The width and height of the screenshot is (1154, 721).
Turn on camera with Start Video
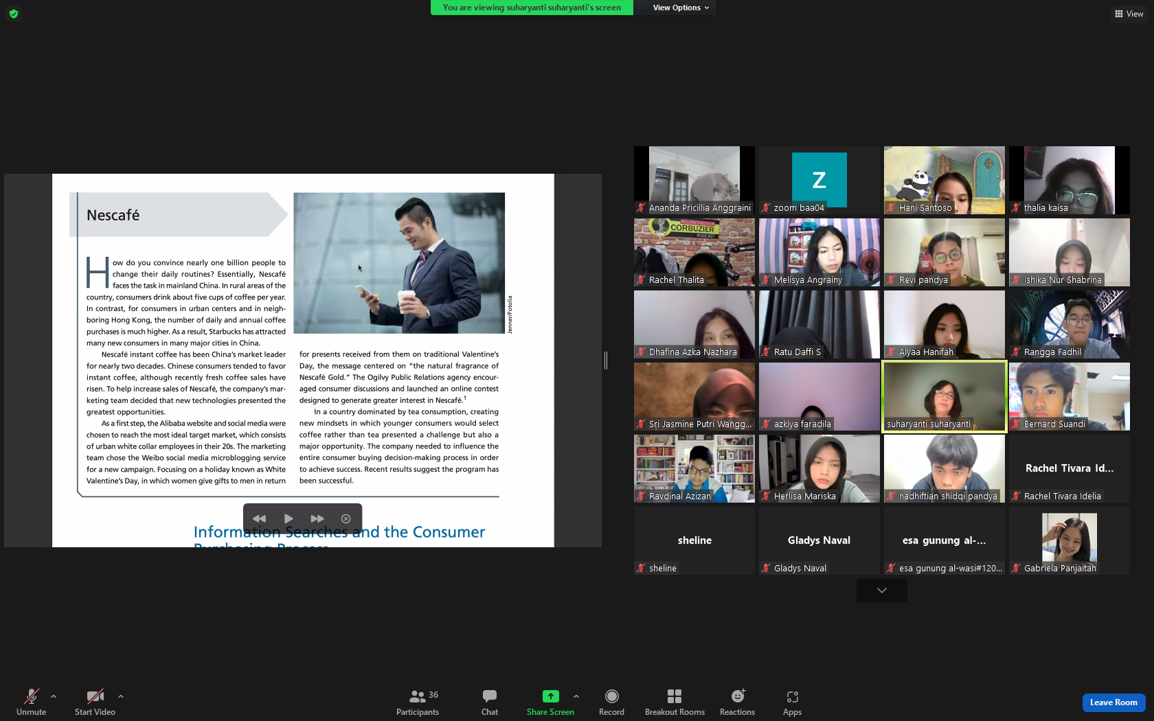click(x=95, y=702)
